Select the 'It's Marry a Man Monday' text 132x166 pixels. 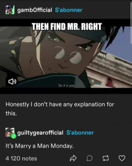[40, 146]
